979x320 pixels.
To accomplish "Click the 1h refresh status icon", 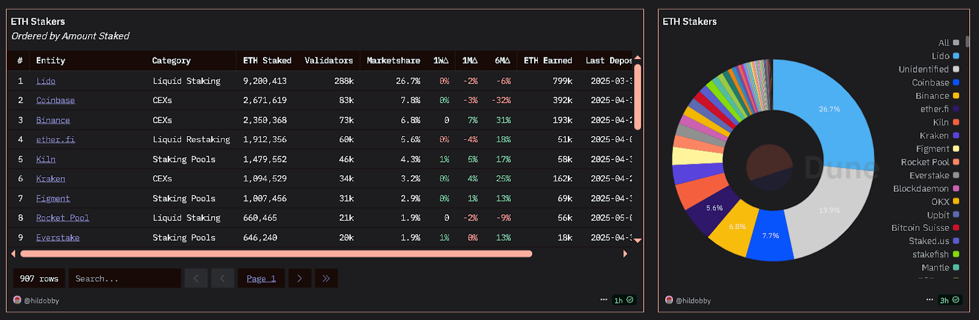I will pos(624,300).
